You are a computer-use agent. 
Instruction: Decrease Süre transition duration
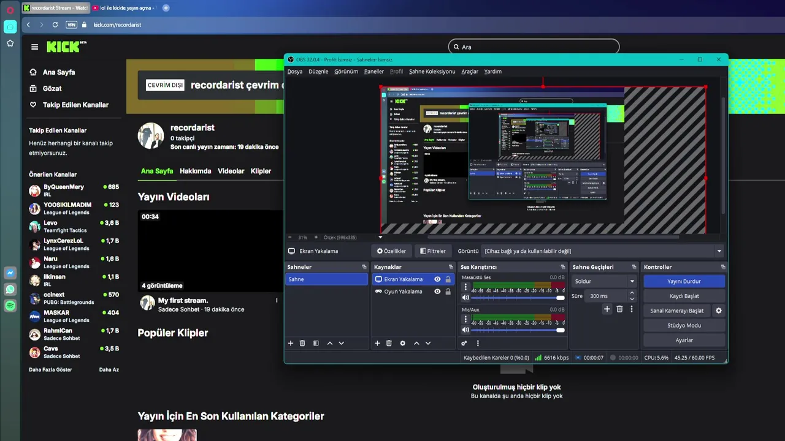pos(632,299)
